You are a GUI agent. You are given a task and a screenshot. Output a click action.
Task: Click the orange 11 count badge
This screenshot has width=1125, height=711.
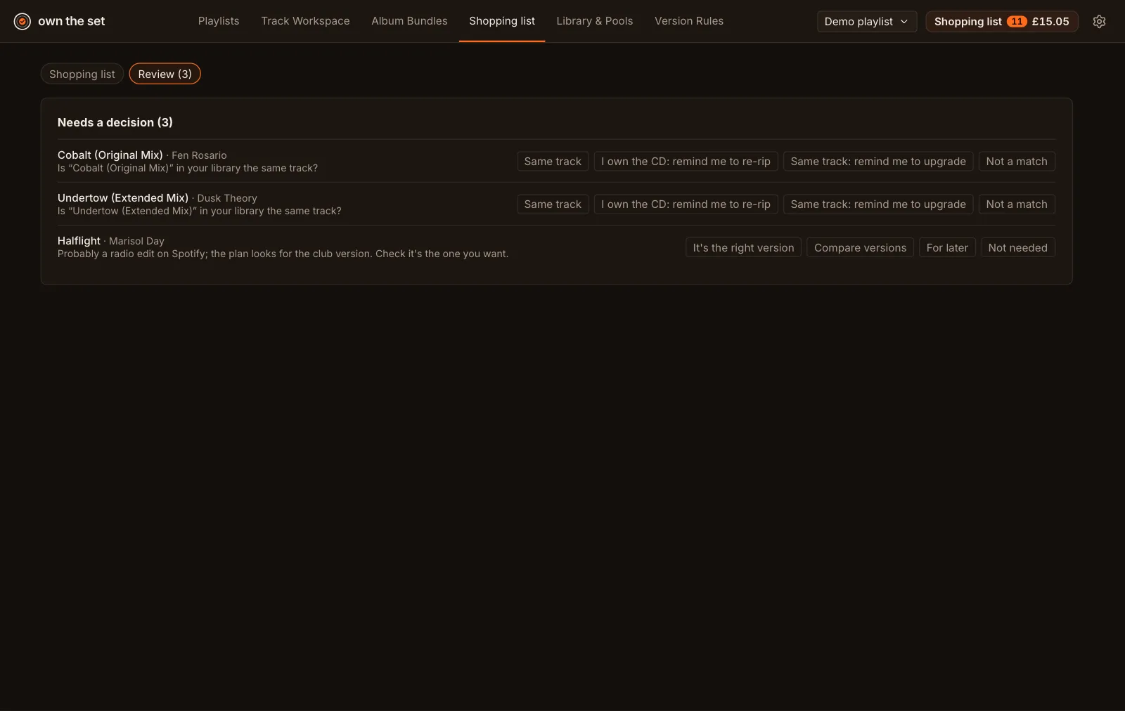click(x=1017, y=22)
